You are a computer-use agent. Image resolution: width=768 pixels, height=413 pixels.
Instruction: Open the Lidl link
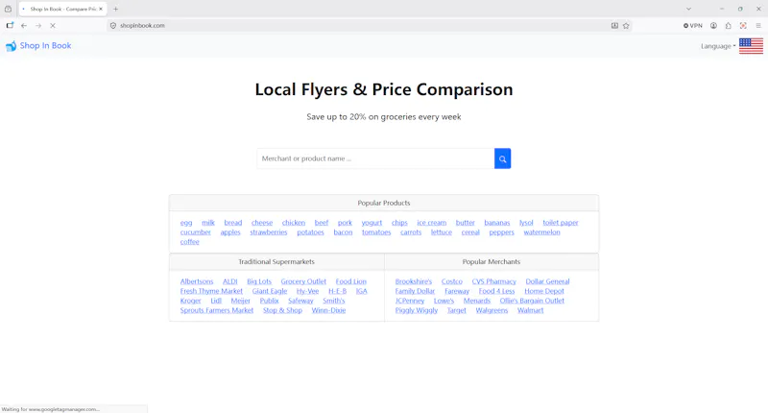pyautogui.click(x=216, y=301)
